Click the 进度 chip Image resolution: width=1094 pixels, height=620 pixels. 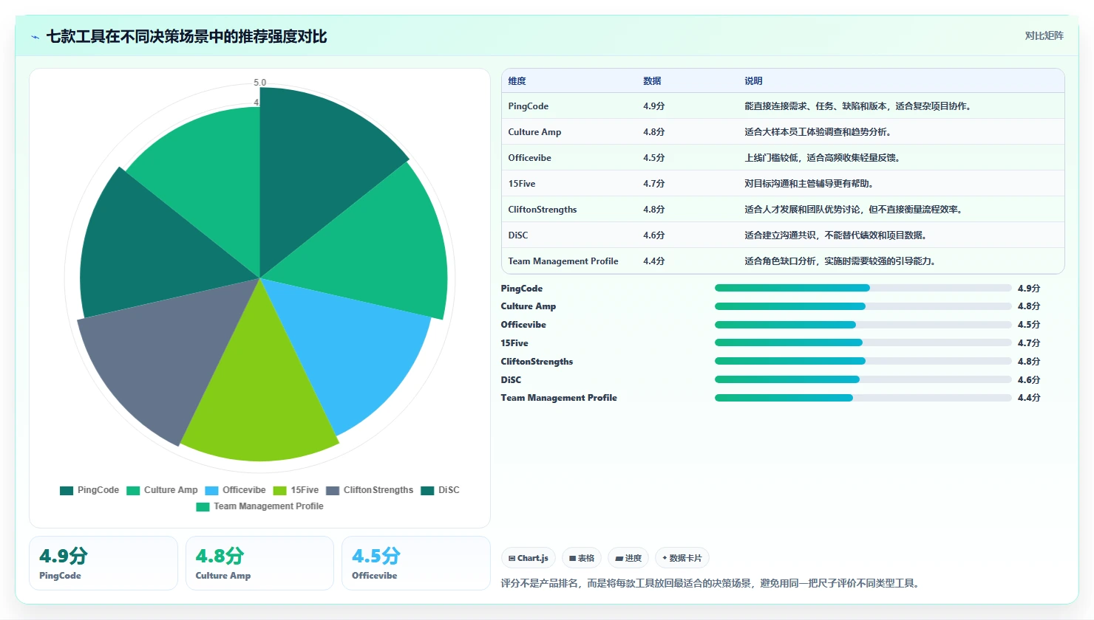(x=628, y=558)
